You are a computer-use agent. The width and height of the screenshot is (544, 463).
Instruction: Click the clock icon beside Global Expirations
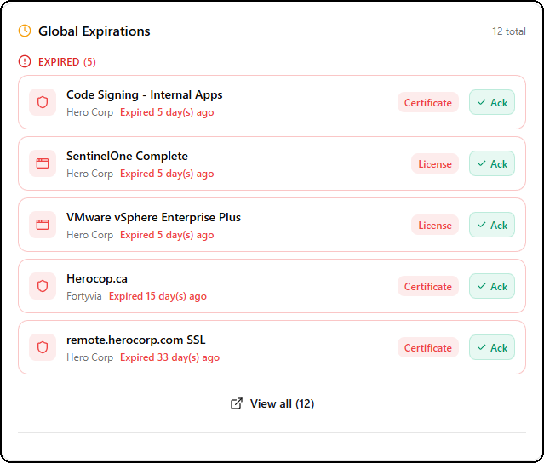coord(25,31)
